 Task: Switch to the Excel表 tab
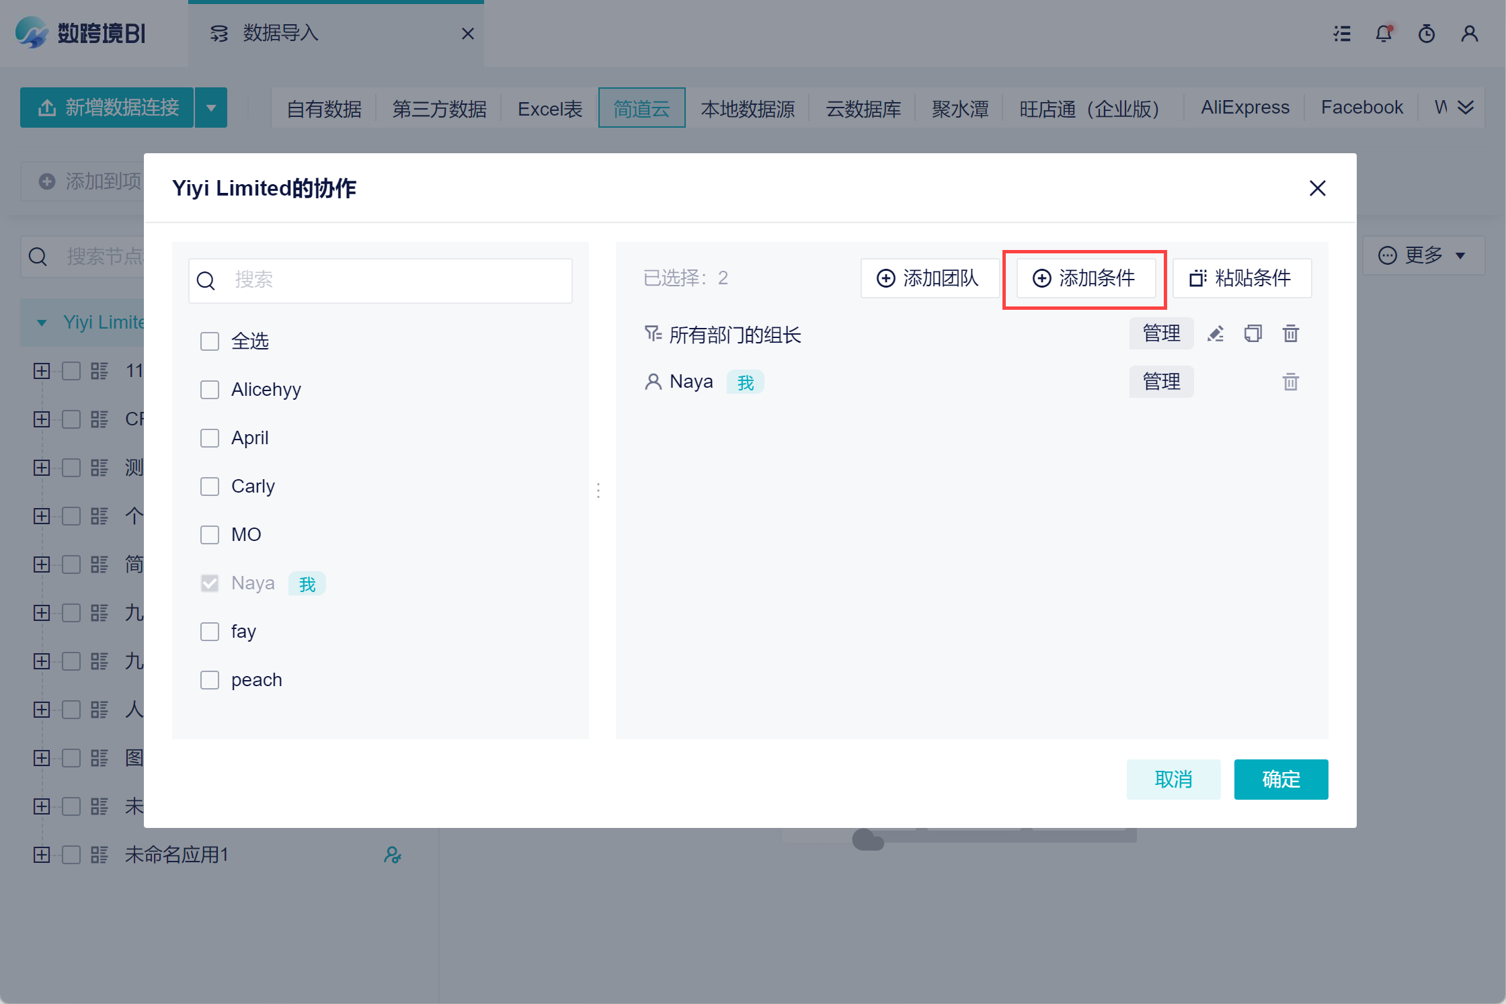point(549,108)
